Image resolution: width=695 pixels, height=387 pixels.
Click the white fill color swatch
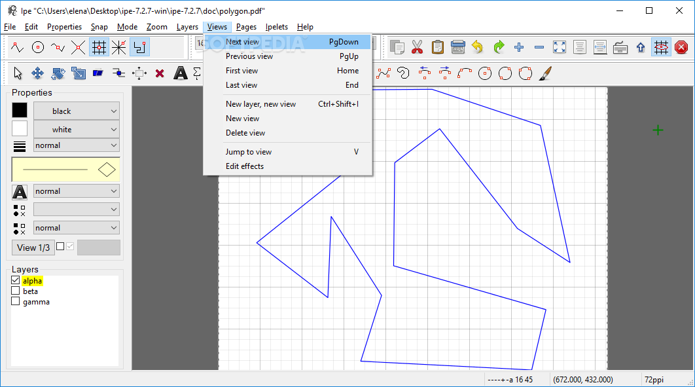coord(20,128)
